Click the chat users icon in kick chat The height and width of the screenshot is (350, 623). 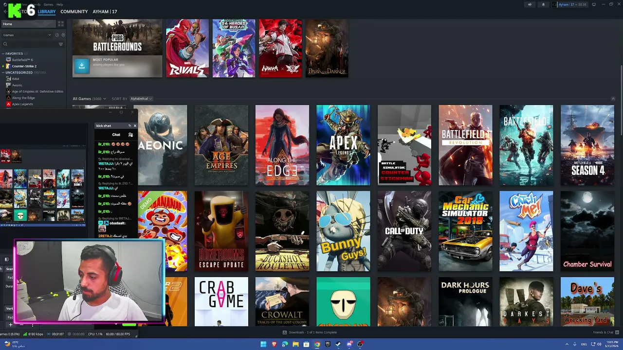pos(130,135)
